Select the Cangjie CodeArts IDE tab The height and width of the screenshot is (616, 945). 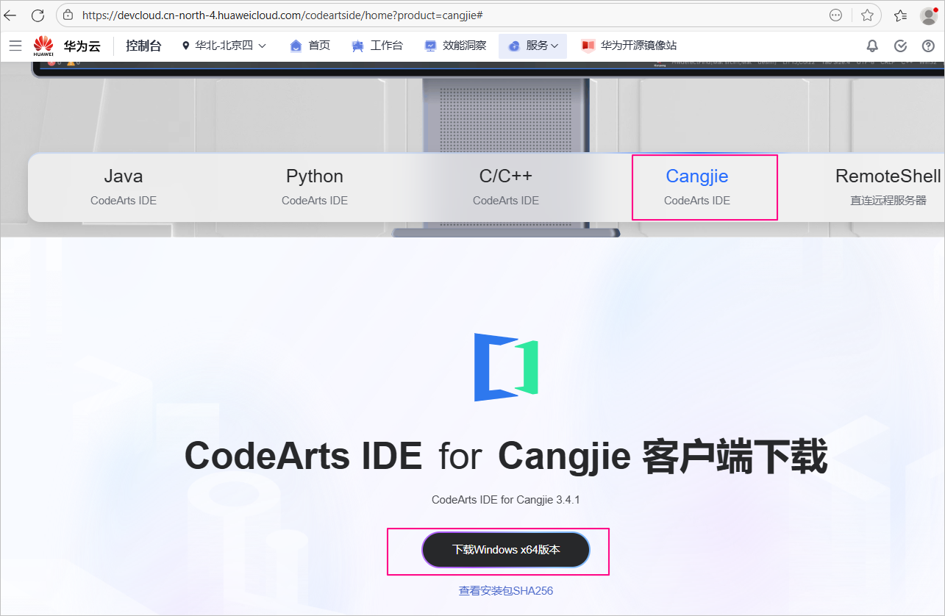pos(697,187)
